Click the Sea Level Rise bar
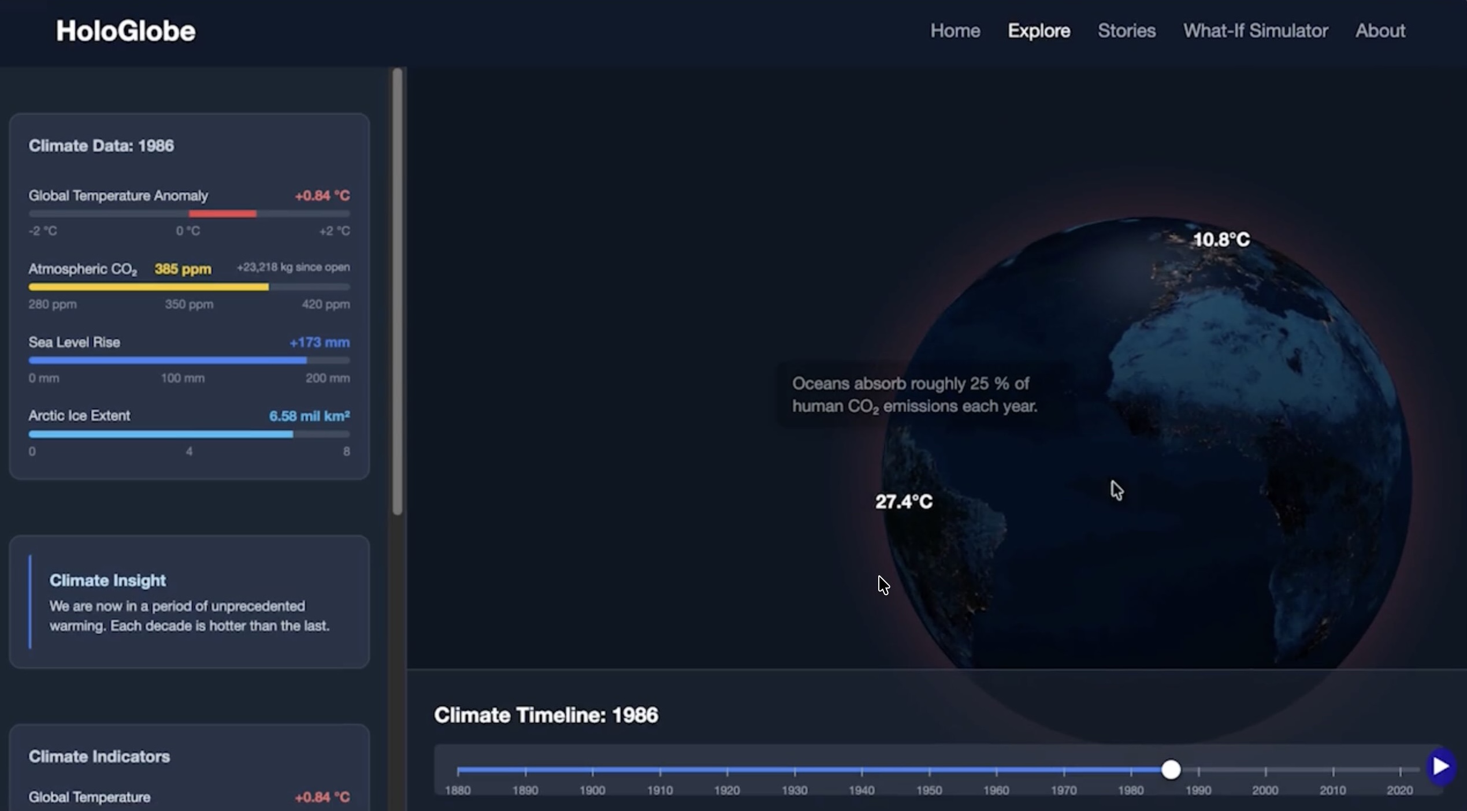 (x=168, y=360)
